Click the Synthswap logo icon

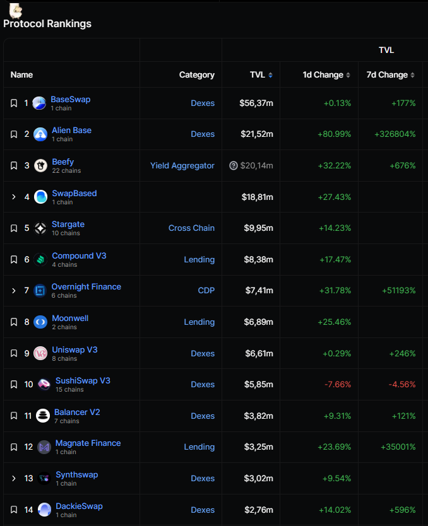coord(44,478)
